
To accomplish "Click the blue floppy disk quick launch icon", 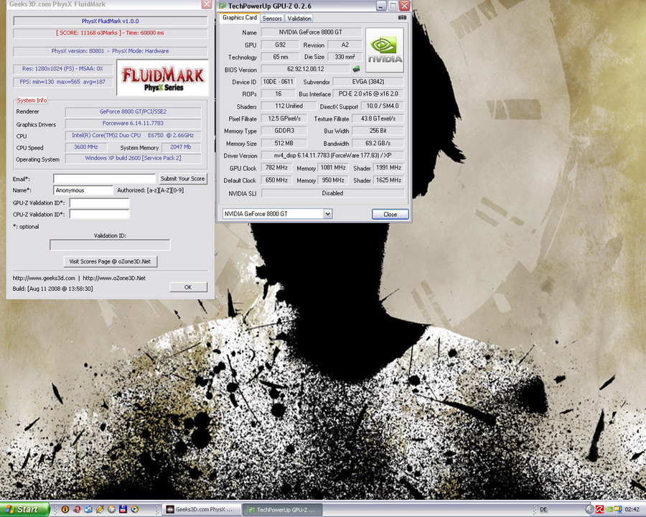I will coord(123,509).
